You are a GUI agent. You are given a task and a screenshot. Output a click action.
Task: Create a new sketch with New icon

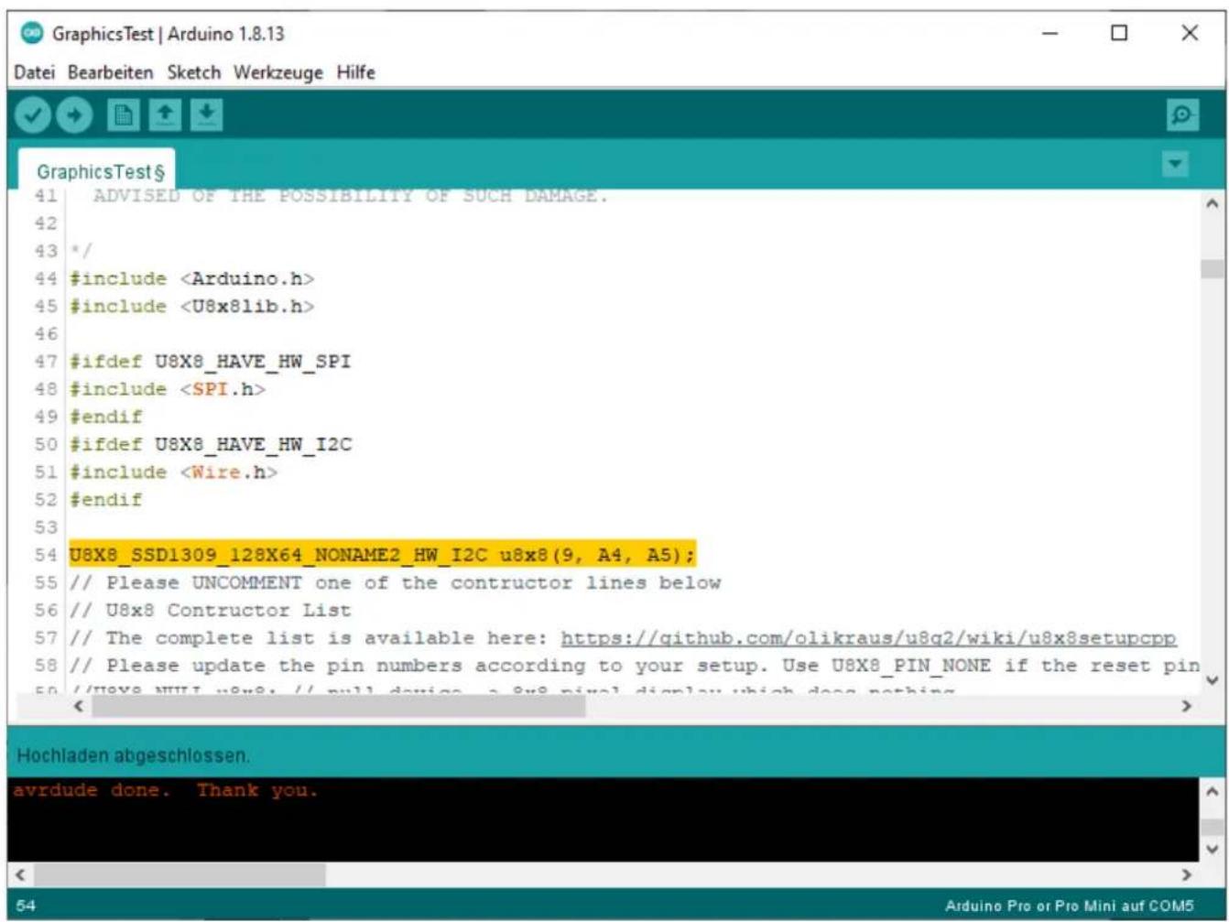122,115
